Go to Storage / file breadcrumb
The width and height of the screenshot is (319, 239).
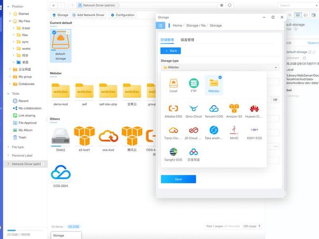coord(196,25)
